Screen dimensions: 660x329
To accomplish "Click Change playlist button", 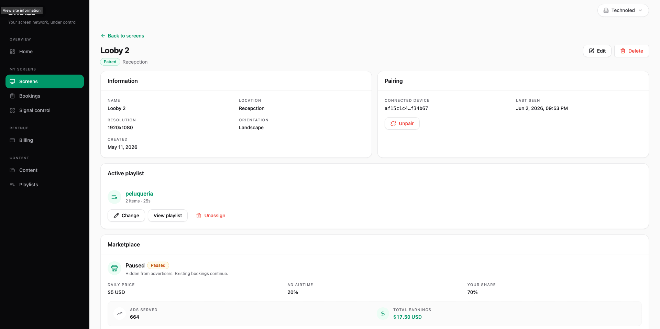I will pos(126,216).
